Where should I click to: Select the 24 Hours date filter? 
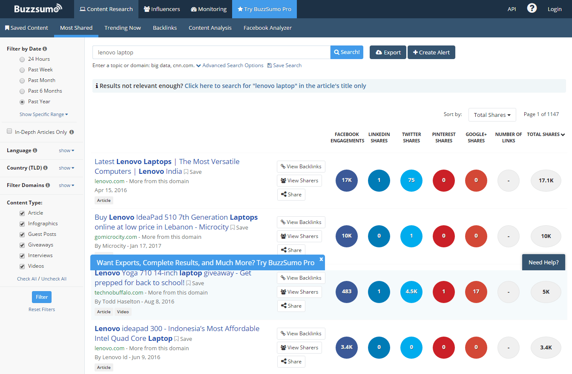(22, 59)
